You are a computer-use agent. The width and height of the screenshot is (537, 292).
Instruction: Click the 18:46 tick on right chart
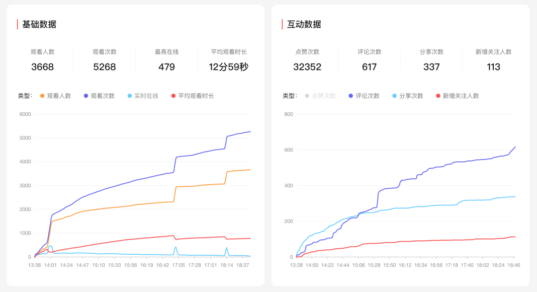tap(514, 265)
